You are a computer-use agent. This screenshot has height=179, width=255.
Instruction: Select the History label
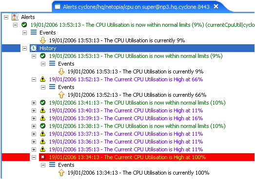[48, 48]
